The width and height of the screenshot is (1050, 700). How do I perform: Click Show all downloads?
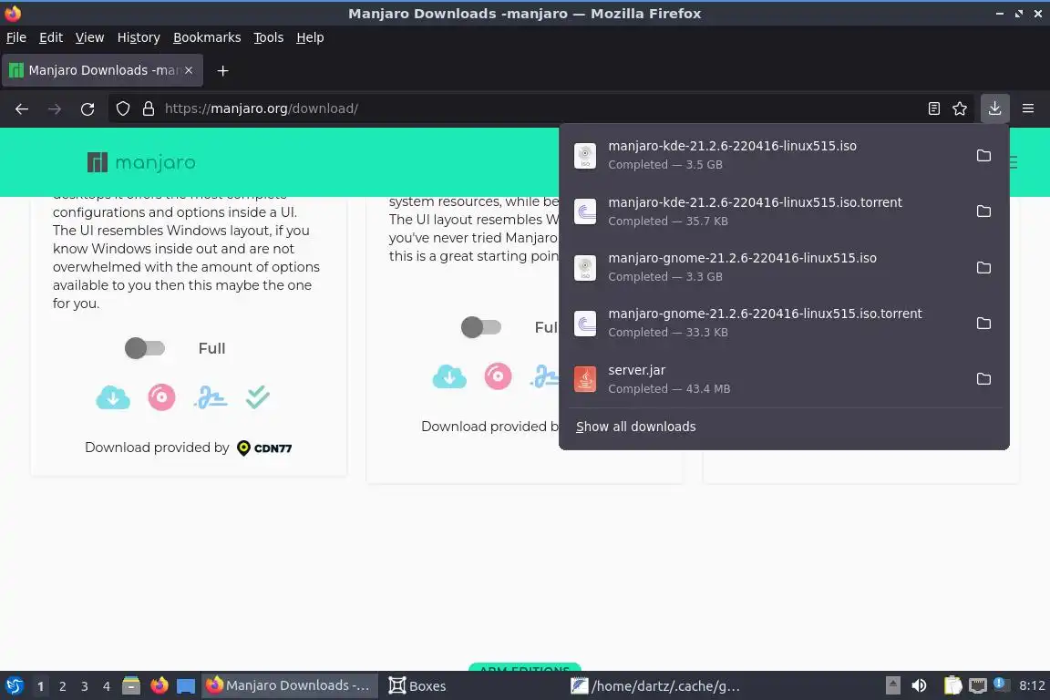tap(635, 427)
